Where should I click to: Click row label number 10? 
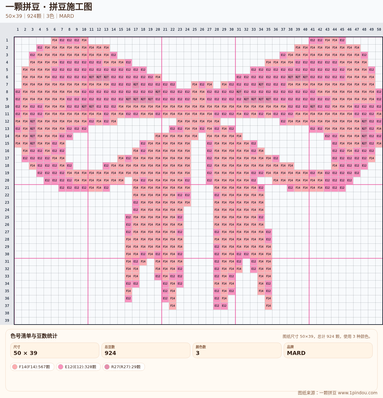tap(7, 107)
